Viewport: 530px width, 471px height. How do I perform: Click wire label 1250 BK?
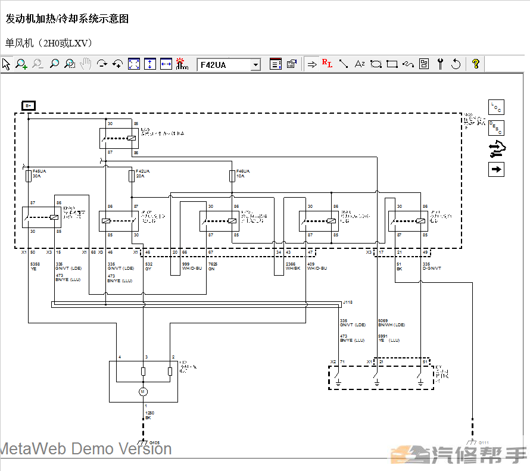click(x=149, y=416)
